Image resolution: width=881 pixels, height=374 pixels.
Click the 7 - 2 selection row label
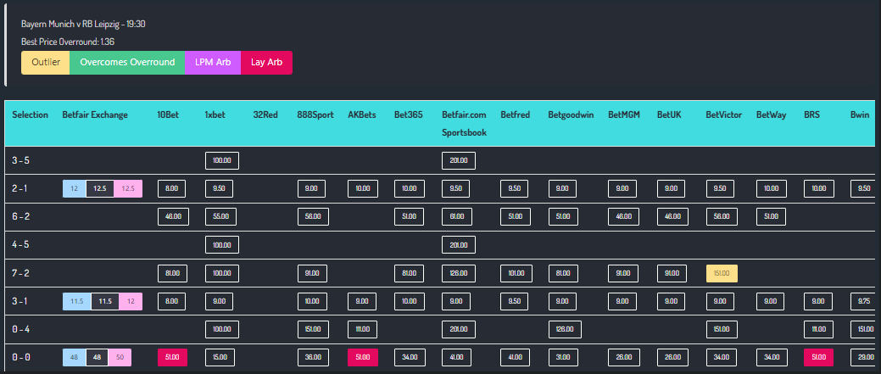20,273
